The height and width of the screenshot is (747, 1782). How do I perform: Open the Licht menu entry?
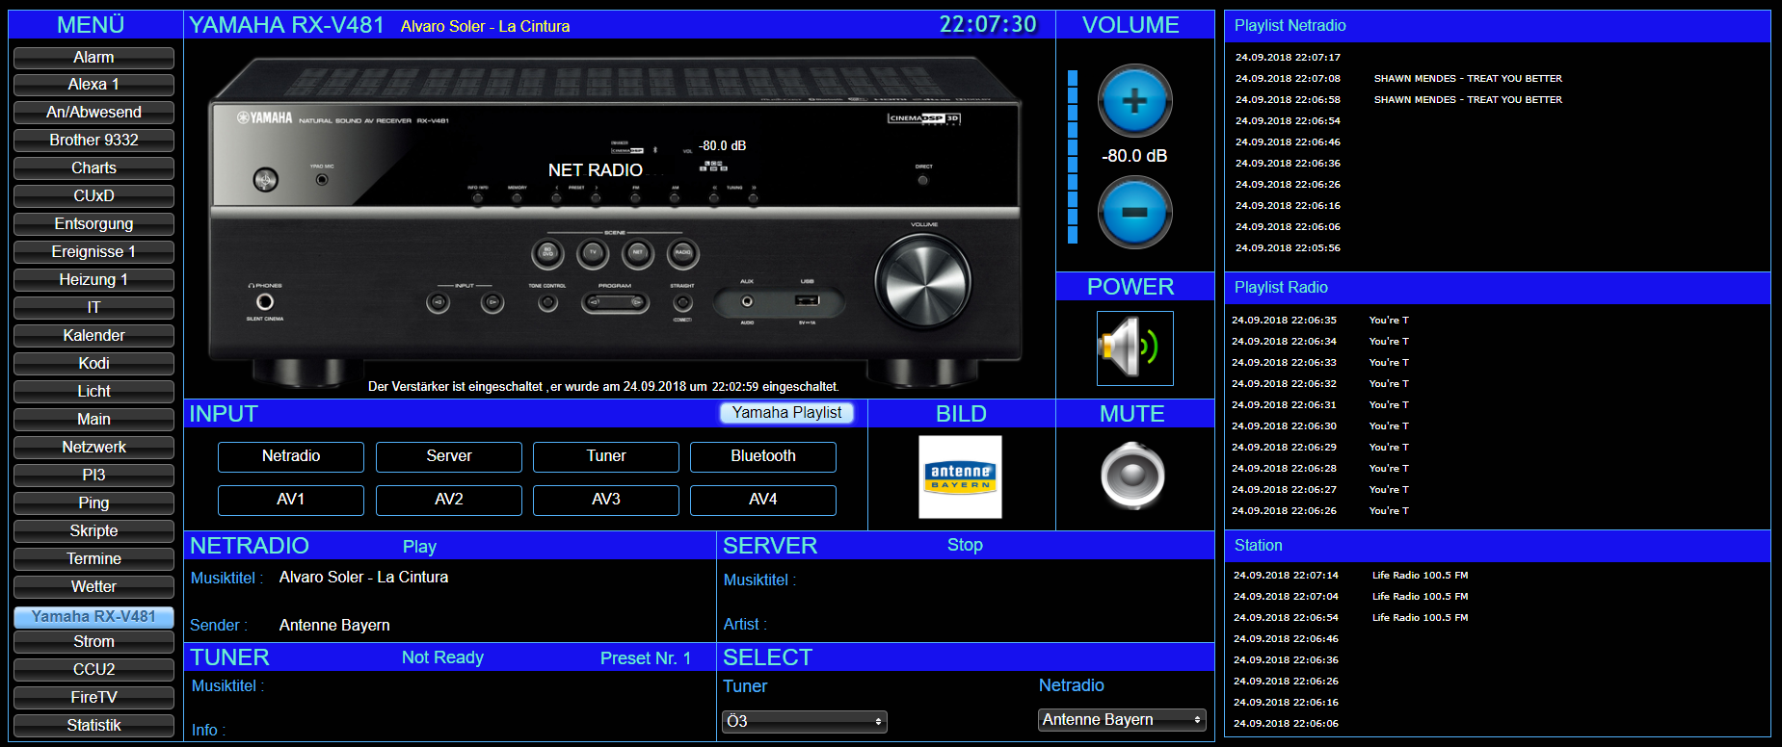point(93,392)
